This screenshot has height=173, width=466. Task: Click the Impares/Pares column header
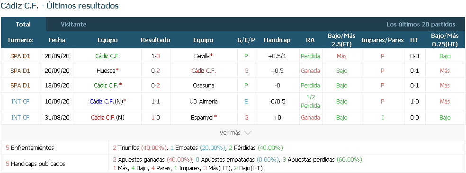(383, 40)
